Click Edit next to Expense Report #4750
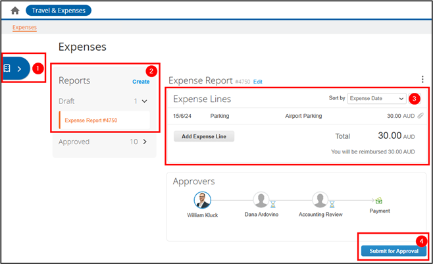The width and height of the screenshot is (433, 264). click(x=258, y=82)
